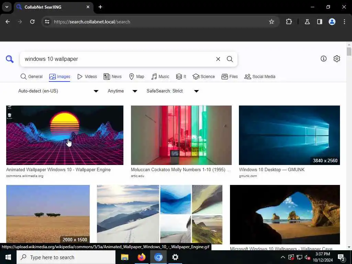Open the About info icon
352x264 pixels.
pos(323,58)
